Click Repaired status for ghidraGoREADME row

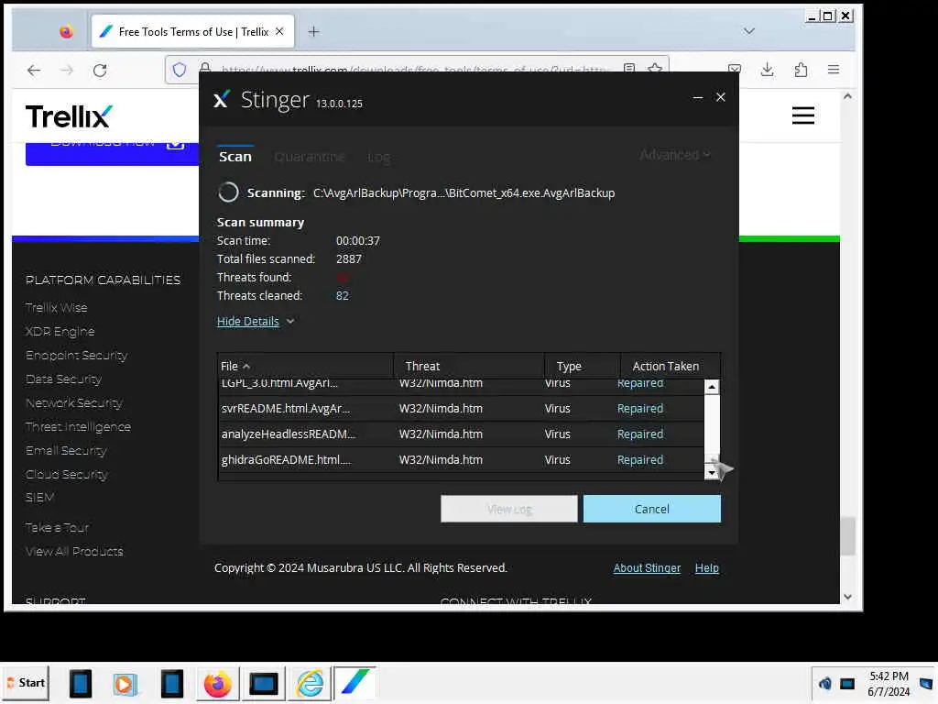click(x=640, y=460)
